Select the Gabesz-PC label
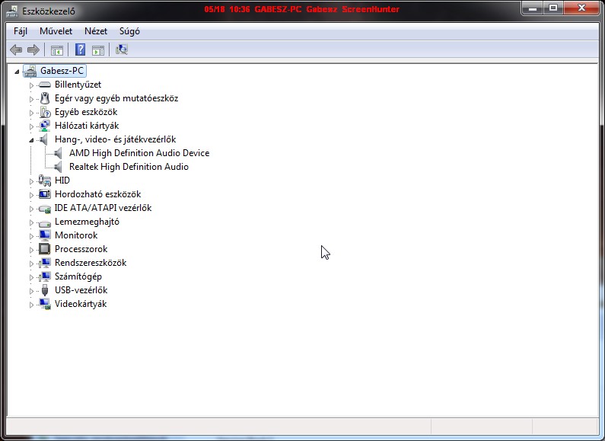Viewport: 605px width, 441px height. tap(62, 71)
